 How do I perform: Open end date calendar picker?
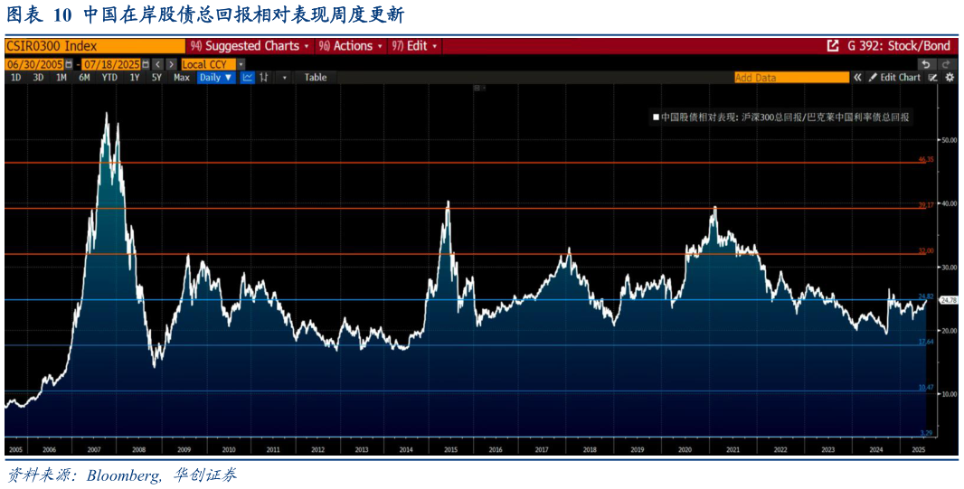145,64
